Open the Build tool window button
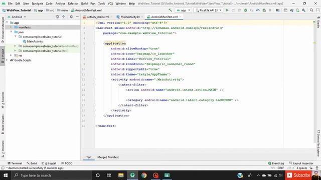 point(32,163)
